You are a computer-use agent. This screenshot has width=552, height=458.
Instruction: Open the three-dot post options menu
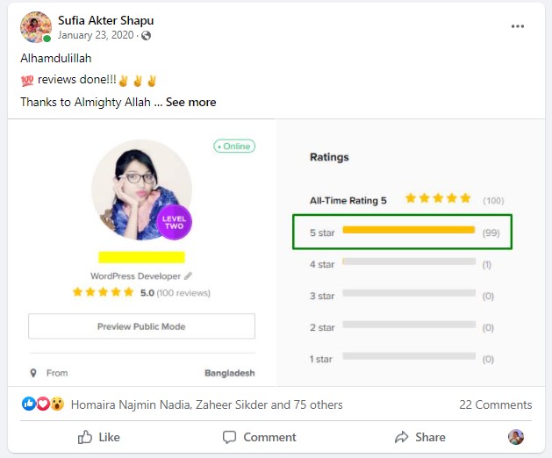(x=518, y=26)
